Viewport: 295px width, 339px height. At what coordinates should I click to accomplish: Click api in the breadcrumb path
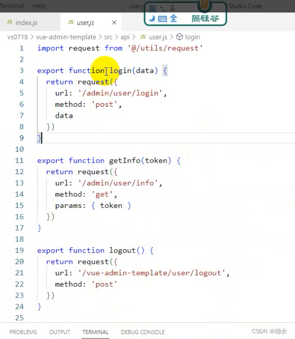(125, 37)
